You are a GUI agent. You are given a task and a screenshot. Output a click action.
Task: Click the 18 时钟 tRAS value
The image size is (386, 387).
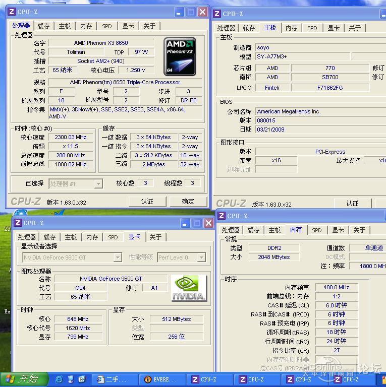(337, 332)
